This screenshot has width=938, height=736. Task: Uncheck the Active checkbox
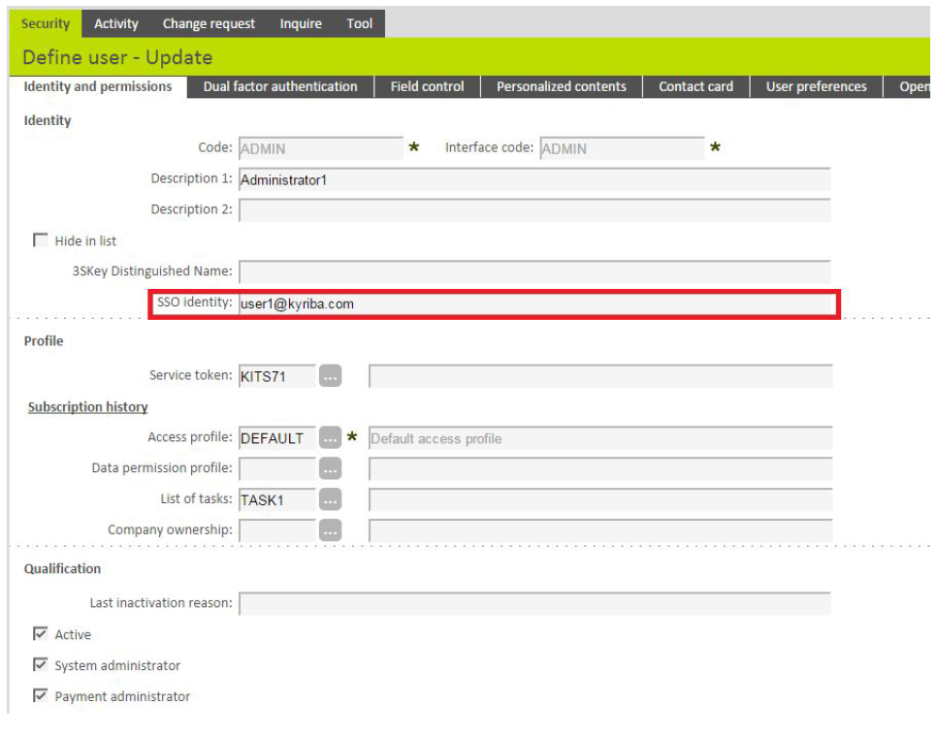point(41,634)
